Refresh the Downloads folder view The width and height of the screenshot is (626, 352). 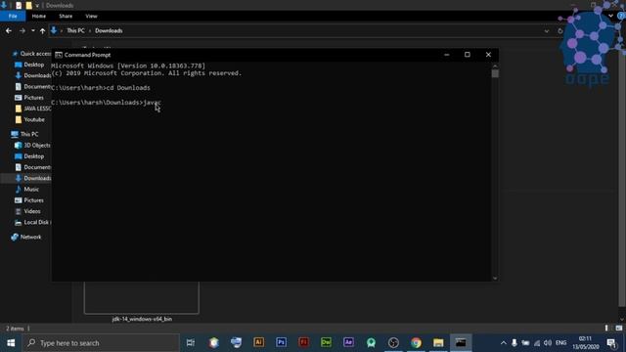(x=560, y=31)
